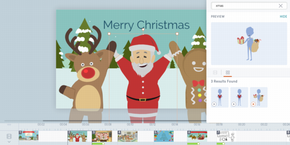Click the horizontal canvas scrollbar
This screenshot has height=145, width=290.
124,121
